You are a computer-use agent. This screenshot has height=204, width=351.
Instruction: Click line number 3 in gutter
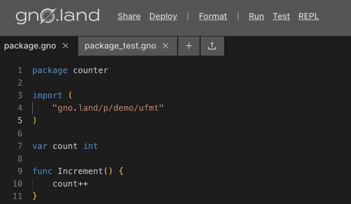(20, 95)
